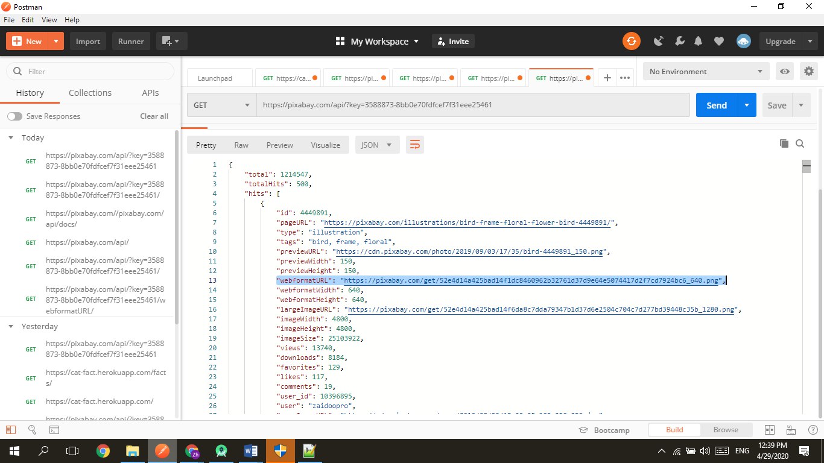Open the pageURL link in response line 7
This screenshot has width=824, height=463.
click(468, 222)
